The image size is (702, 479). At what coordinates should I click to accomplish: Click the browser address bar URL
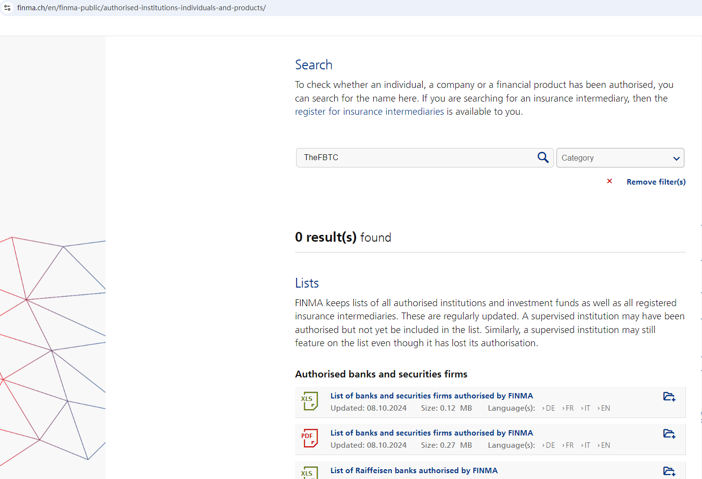point(142,8)
